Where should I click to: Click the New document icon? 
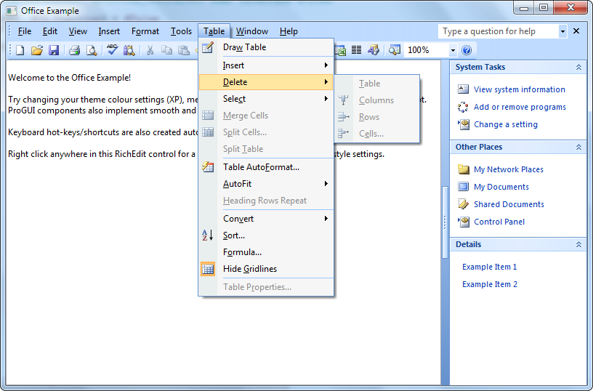[x=20, y=50]
